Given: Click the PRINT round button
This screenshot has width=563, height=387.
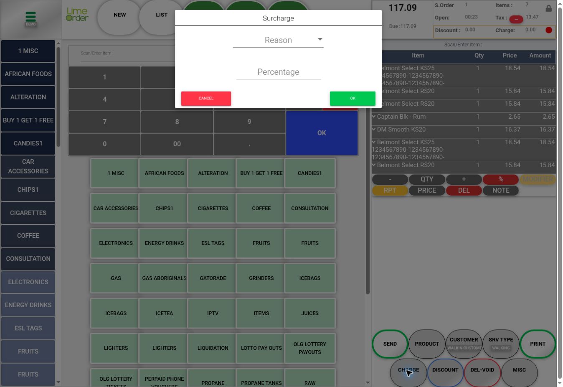Looking at the screenshot, I should [x=538, y=344].
